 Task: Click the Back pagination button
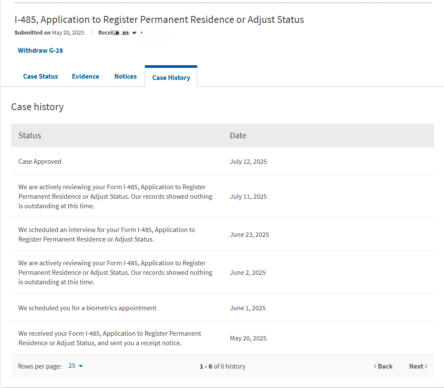point(383,366)
